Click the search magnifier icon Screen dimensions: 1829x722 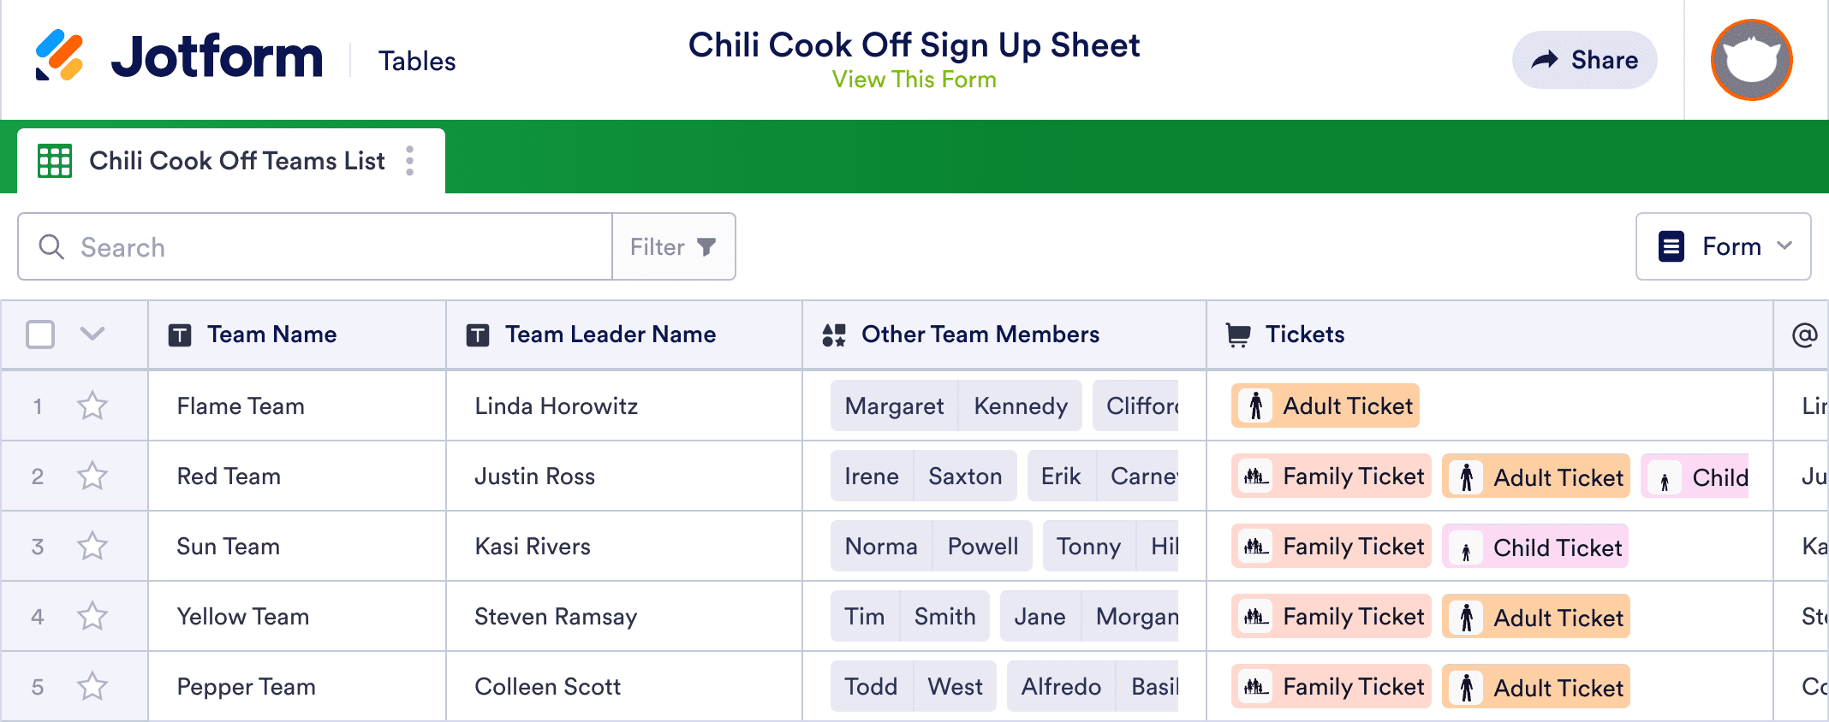click(51, 247)
